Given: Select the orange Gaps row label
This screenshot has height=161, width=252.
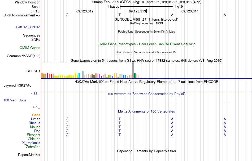Looking at the screenshot, I should click(36, 115).
